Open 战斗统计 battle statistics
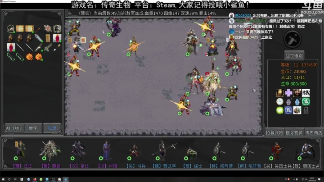Screen dimensions: 324x182 coord(14,128)
